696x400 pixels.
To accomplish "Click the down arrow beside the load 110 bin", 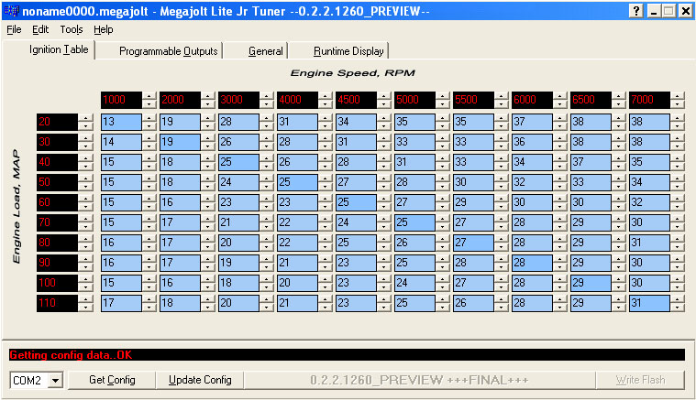I will point(85,308).
